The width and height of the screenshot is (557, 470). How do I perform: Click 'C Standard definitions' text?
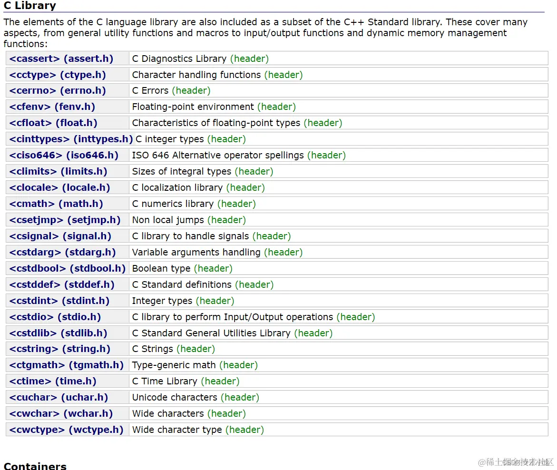click(x=182, y=284)
